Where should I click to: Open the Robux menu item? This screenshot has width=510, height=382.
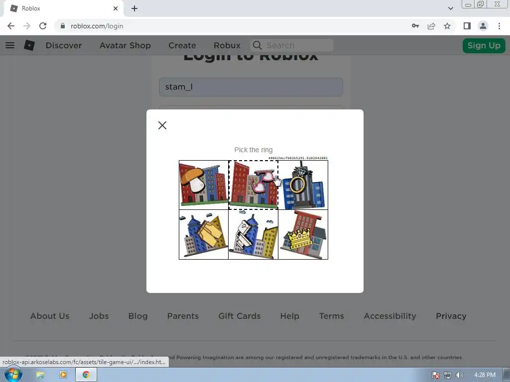point(227,45)
